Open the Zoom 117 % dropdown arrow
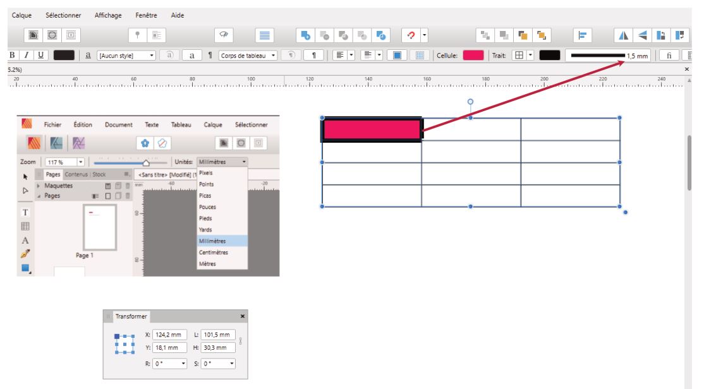 click(80, 162)
